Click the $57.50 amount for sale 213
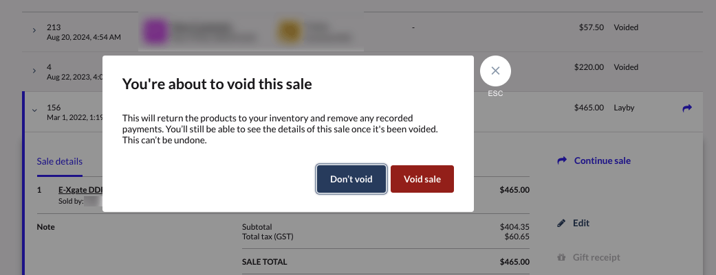Screen dimensions: 716x275 pos(589,28)
